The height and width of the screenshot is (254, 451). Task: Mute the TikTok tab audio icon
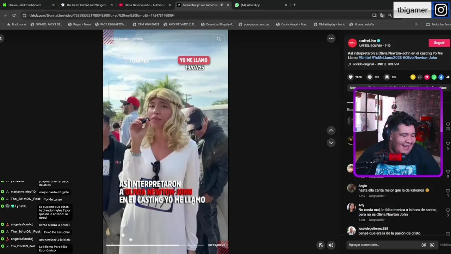tap(222, 5)
